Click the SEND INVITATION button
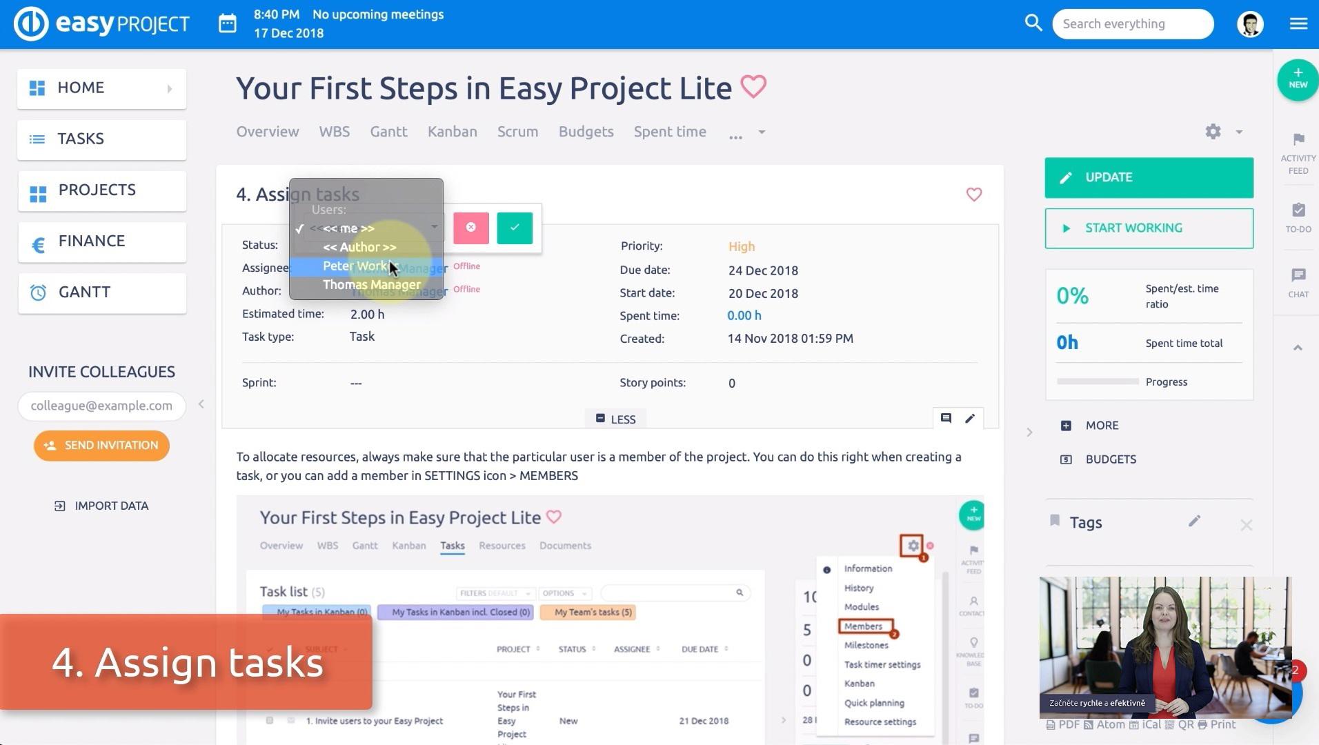The width and height of the screenshot is (1319, 745). pyautogui.click(x=101, y=446)
